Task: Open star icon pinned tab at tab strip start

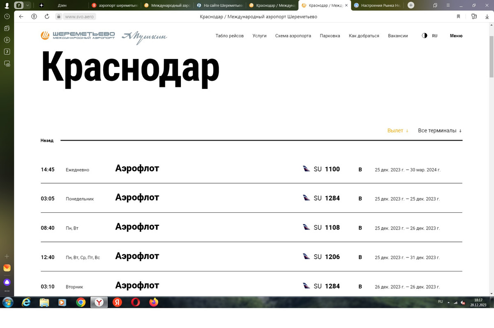Action: click(x=41, y=5)
